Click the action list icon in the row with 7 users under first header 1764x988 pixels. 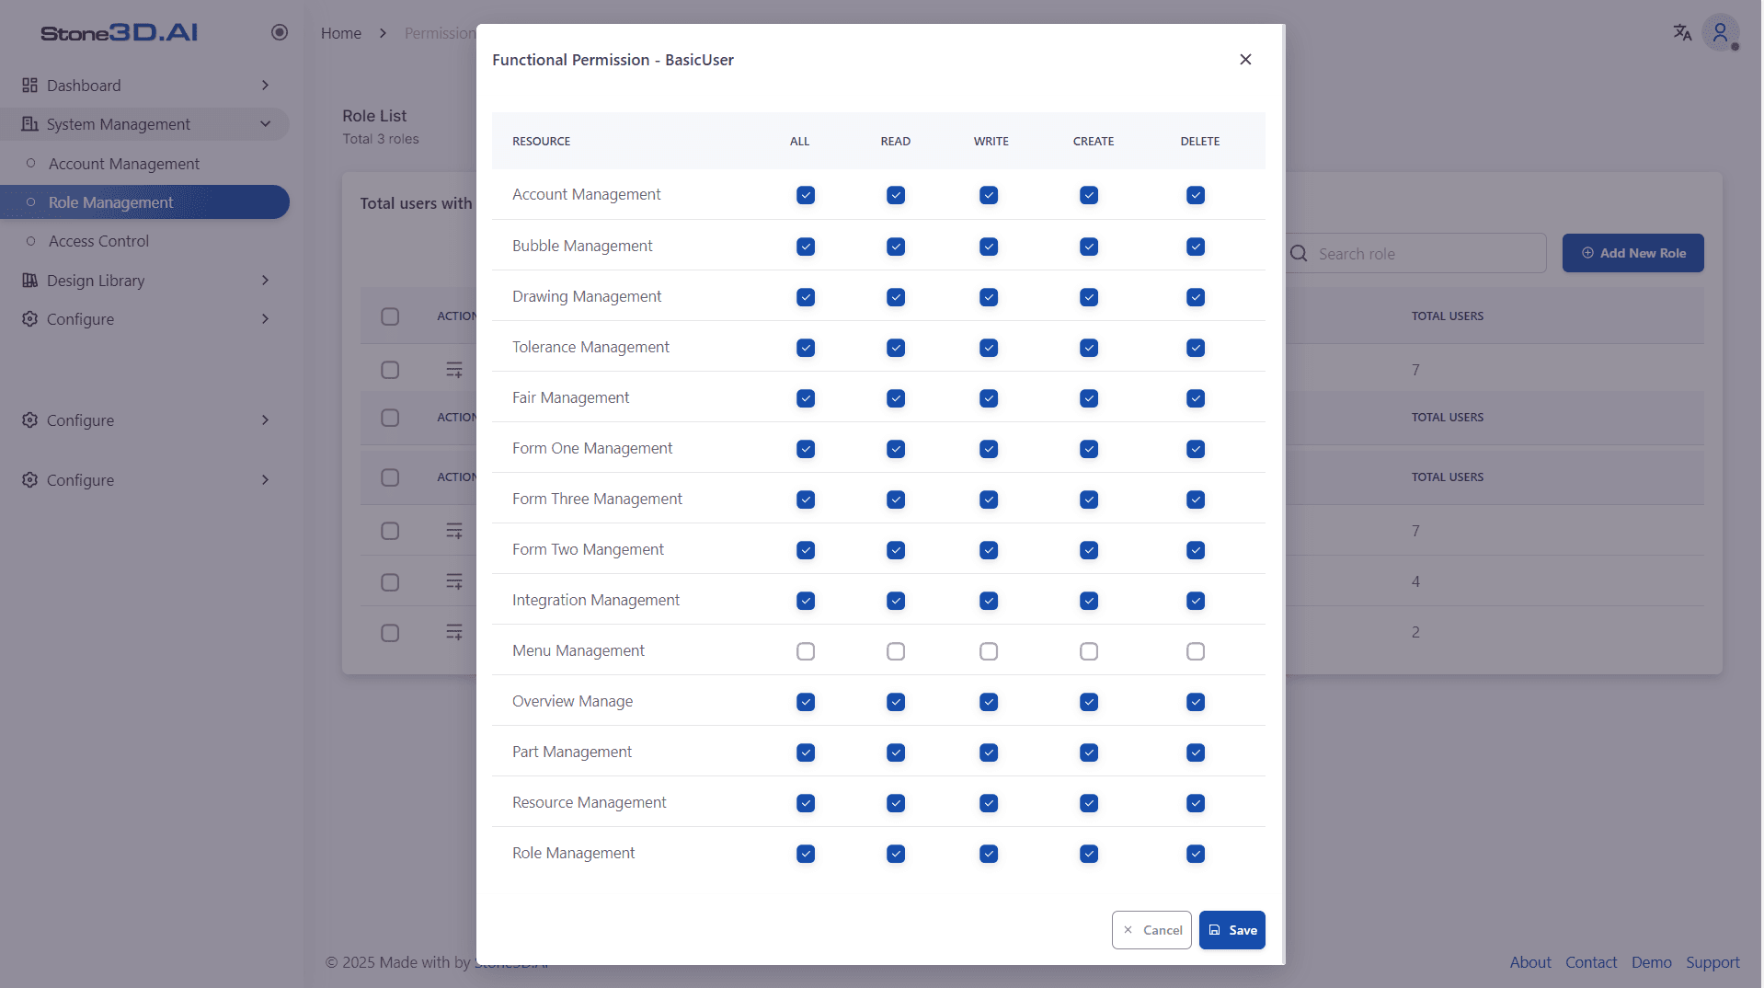point(454,370)
